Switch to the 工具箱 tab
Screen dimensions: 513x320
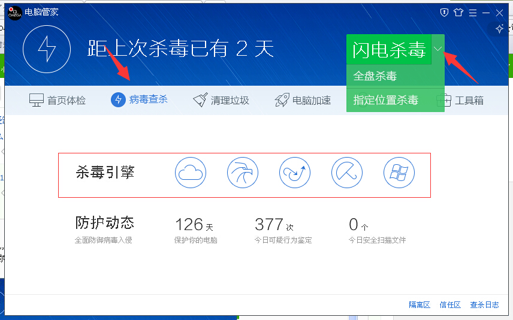[460, 100]
